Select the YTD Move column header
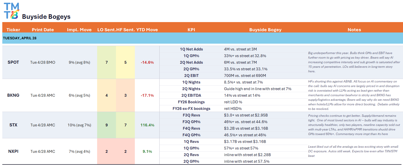This screenshot has width=403, height=166. (147, 30)
